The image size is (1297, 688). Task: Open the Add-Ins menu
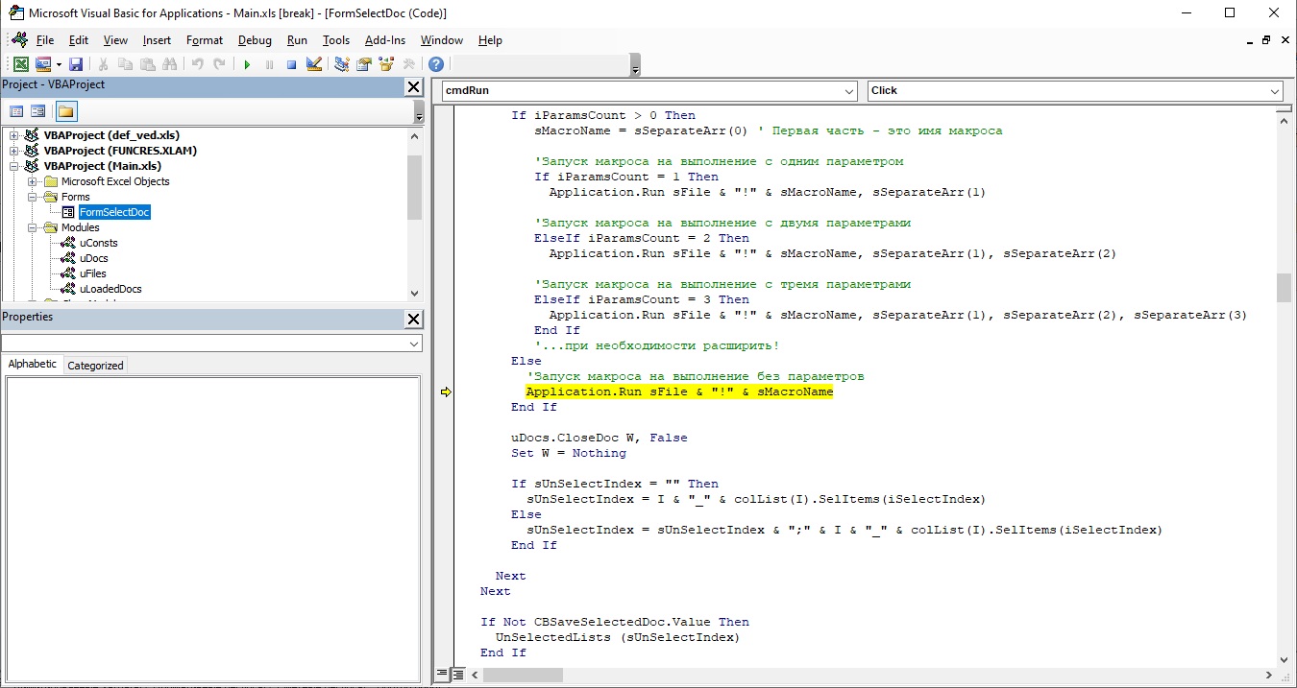click(x=385, y=40)
